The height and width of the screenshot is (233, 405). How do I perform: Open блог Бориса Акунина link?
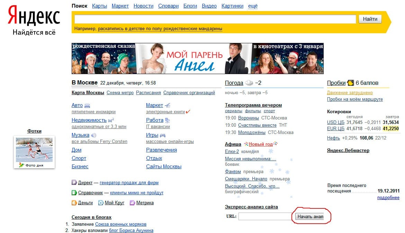click(x=131, y=231)
